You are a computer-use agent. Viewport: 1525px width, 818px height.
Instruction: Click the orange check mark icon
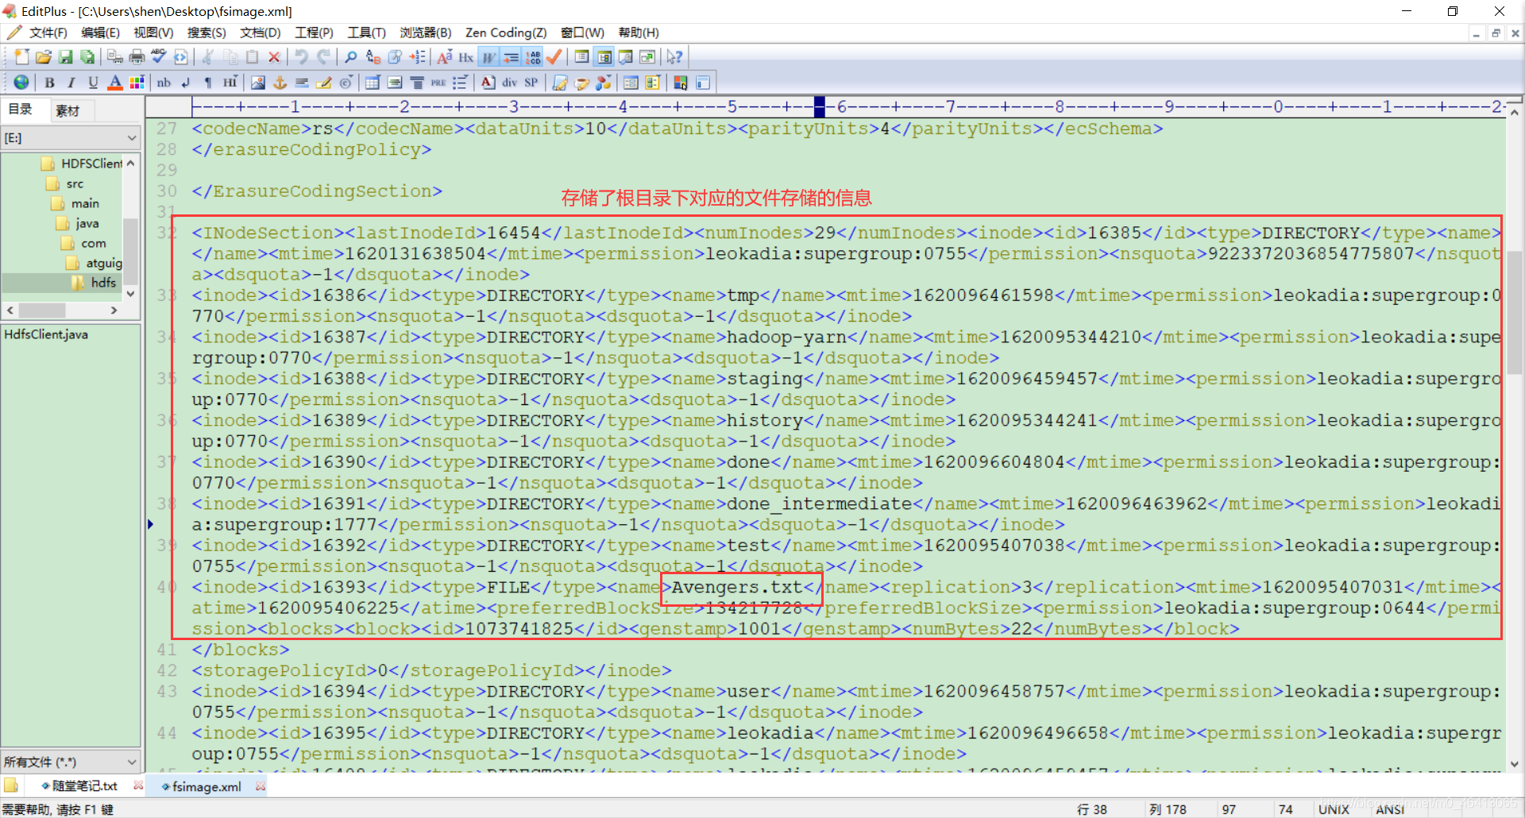point(554,56)
